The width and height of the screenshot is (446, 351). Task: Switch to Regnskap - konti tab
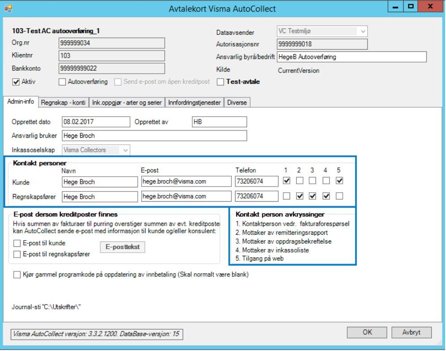pyautogui.click(x=64, y=102)
